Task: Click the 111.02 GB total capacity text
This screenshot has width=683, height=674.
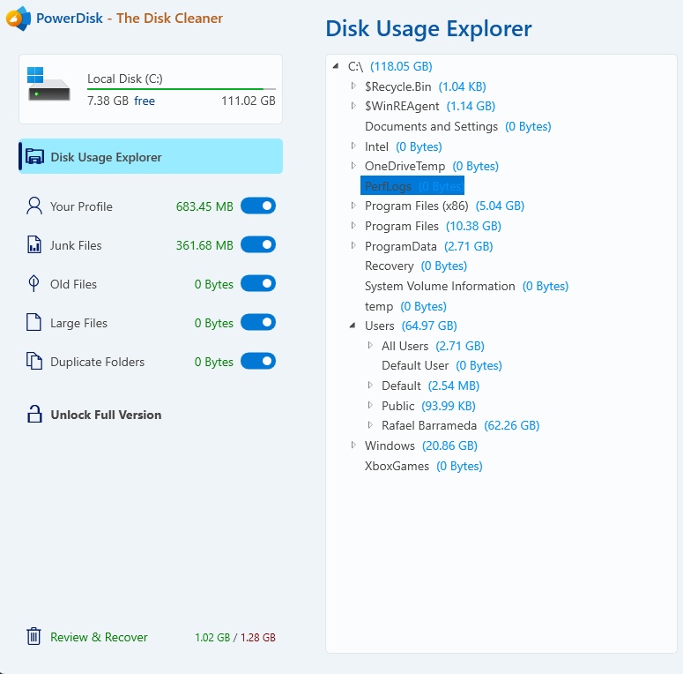Action: (249, 101)
